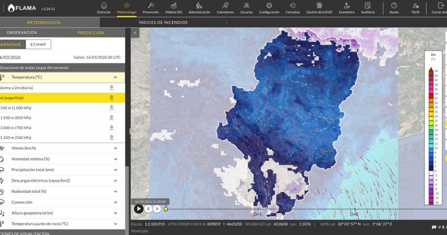The width and height of the screenshot is (447, 235).
Task: Step to next forecast time frame
Action: (x=157, y=209)
